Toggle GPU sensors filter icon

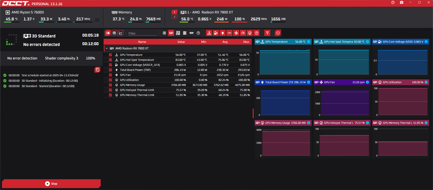(x=171, y=33)
